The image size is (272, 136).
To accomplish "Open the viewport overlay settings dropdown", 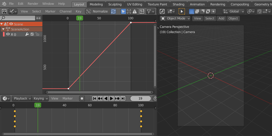I will pyautogui.click(x=171, y=11).
